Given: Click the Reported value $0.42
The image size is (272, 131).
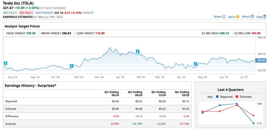Looking at the screenshot, I should pyautogui.click(x=115, y=101).
